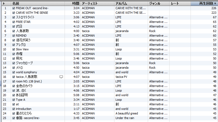Select the song アレグロ
218x122 pixels.
pyautogui.click(x=21, y=45)
